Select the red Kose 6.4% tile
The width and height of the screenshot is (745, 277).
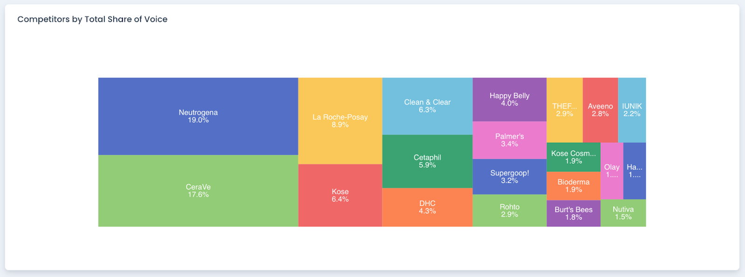coord(340,195)
